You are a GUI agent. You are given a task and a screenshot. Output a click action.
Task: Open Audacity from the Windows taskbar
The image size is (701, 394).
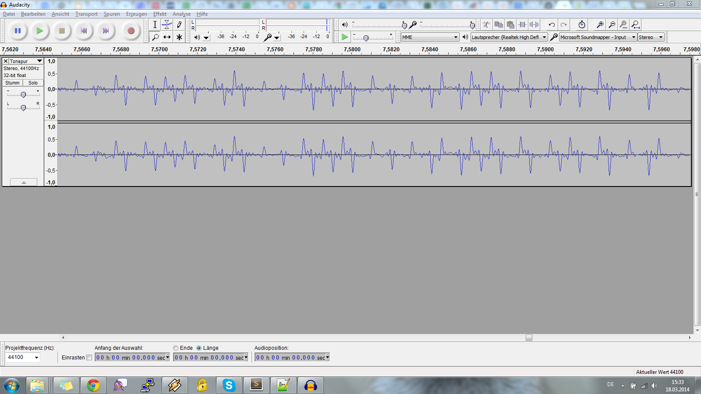pyautogui.click(x=311, y=385)
